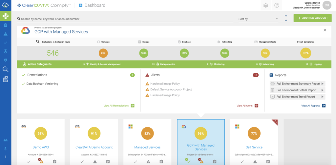Click the green 1 remediations badge

(x=133, y=75)
